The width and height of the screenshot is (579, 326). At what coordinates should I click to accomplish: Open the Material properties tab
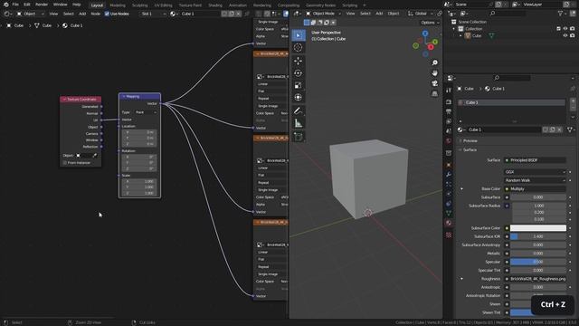[449, 223]
